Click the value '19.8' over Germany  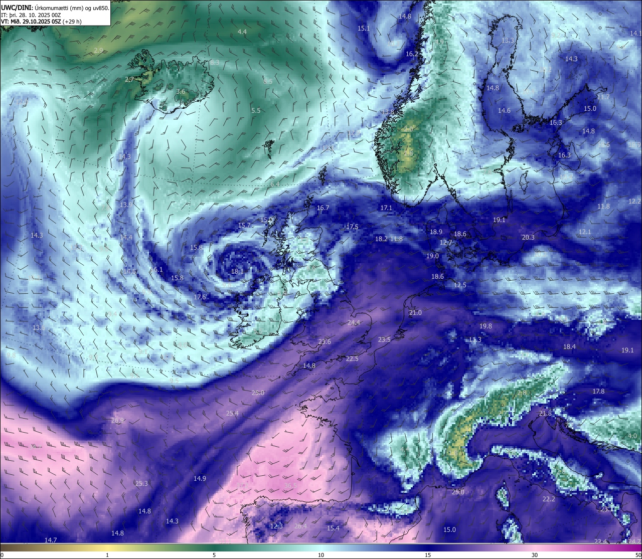(x=486, y=326)
